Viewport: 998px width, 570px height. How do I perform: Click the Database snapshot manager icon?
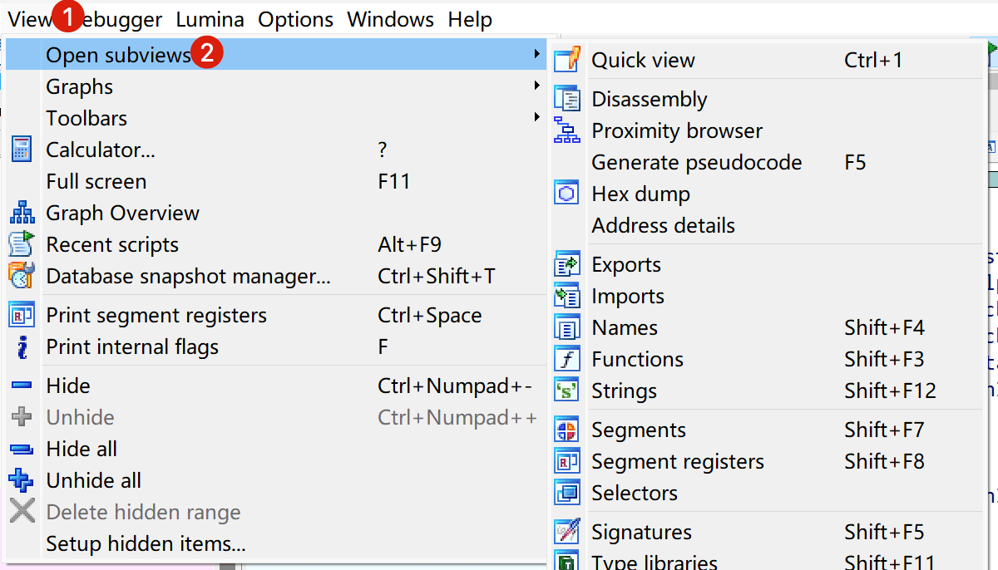point(22,276)
